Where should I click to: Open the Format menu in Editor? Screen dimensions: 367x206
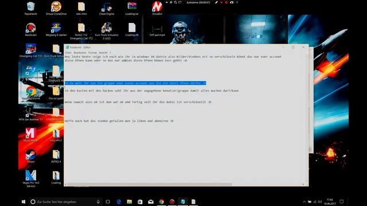92,53
